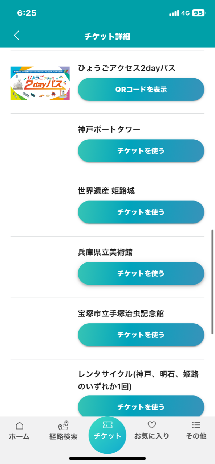
Task: Open the route search map pin icon
Action: pyautogui.click(x=64, y=425)
